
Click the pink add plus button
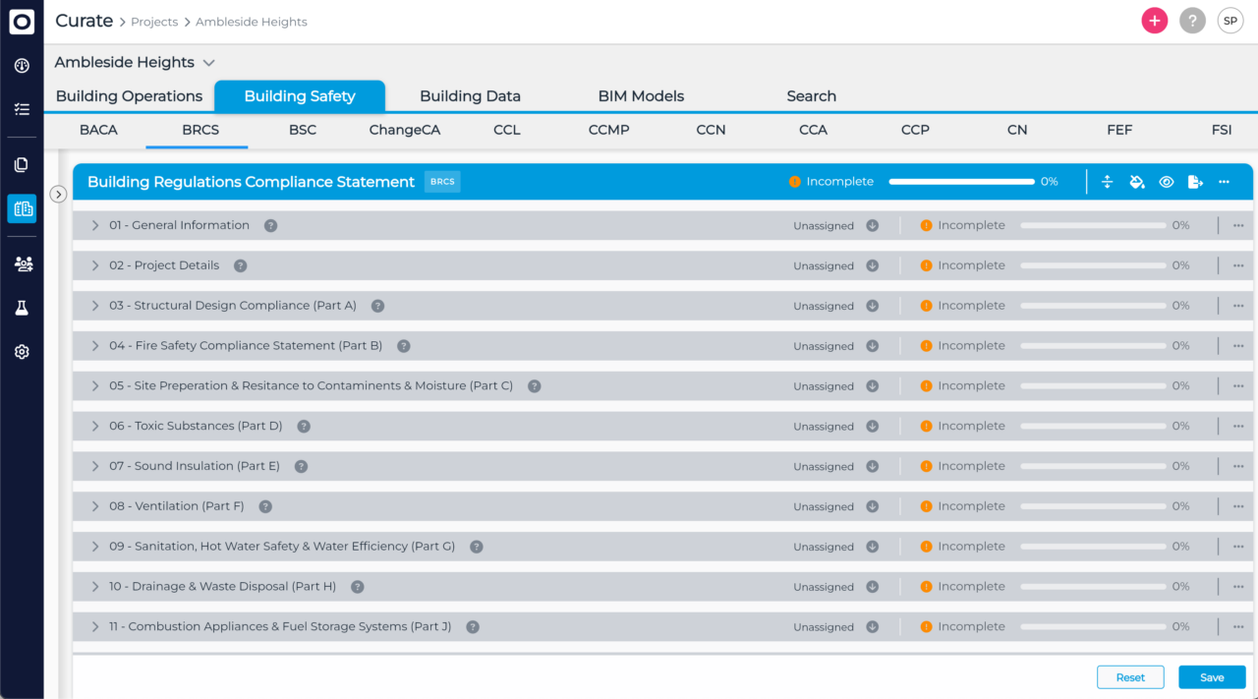pos(1154,21)
